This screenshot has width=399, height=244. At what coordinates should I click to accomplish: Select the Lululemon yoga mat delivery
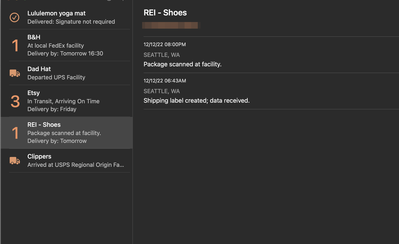pyautogui.click(x=66, y=17)
